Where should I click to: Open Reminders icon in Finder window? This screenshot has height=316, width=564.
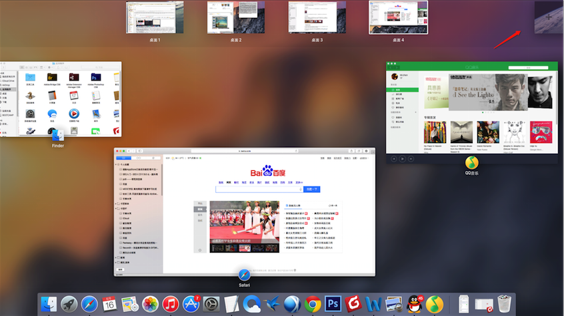pyautogui.click(x=96, y=97)
